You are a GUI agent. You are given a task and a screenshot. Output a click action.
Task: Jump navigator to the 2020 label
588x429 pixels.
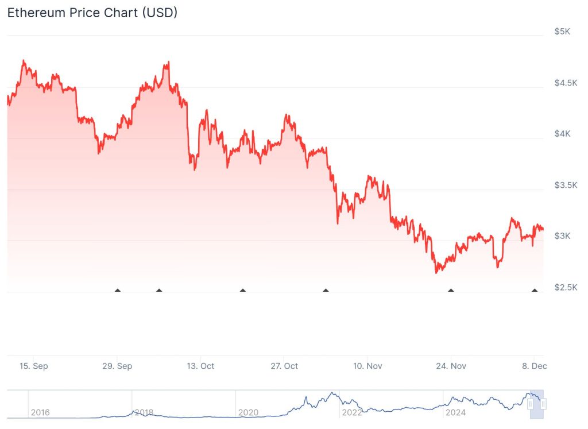pyautogui.click(x=247, y=412)
